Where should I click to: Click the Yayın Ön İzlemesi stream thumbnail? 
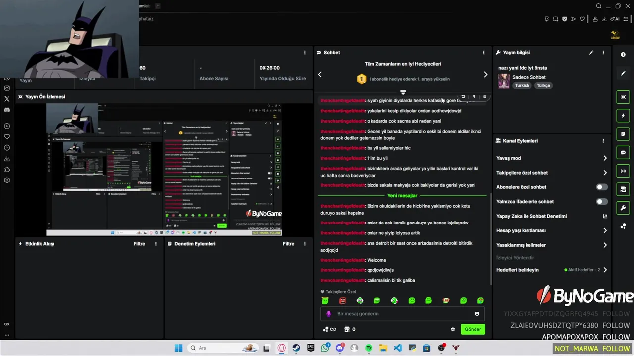click(164, 170)
